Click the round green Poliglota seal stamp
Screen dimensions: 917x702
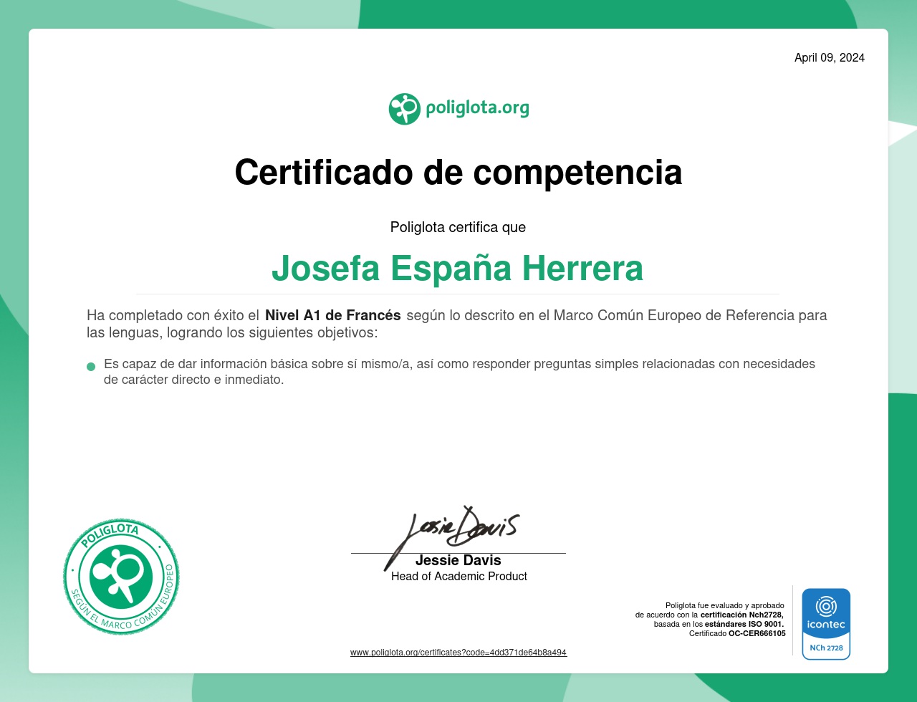pyautogui.click(x=121, y=577)
